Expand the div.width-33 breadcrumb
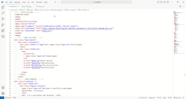Viewport: 186px width, 99px height. pyautogui.click(x=84, y=10)
